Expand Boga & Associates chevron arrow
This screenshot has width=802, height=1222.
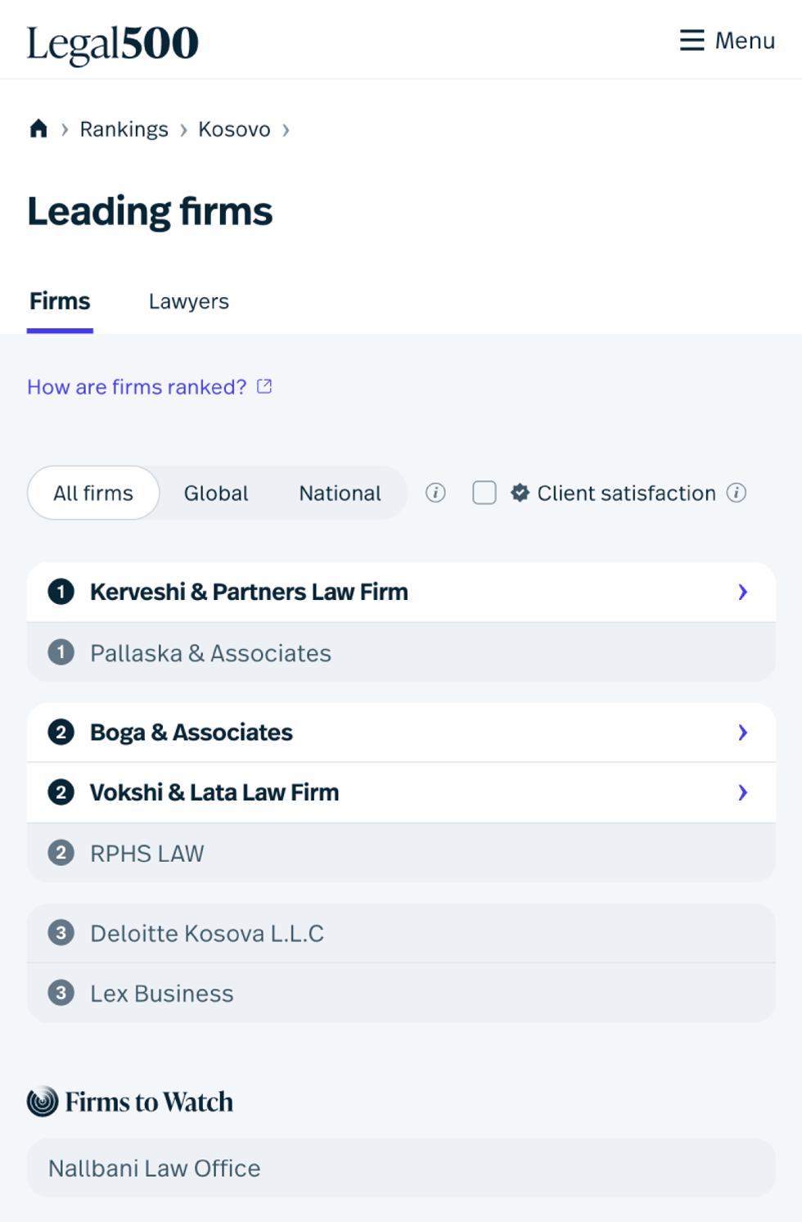tap(742, 733)
